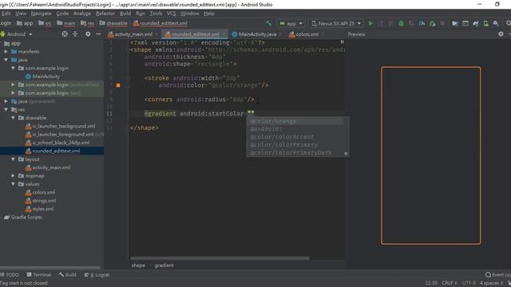Viewport: 511px width, 287px height.
Task: Select MainActivity in project tree
Action: click(x=46, y=77)
